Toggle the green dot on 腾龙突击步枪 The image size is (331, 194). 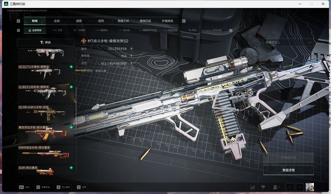pos(71,127)
